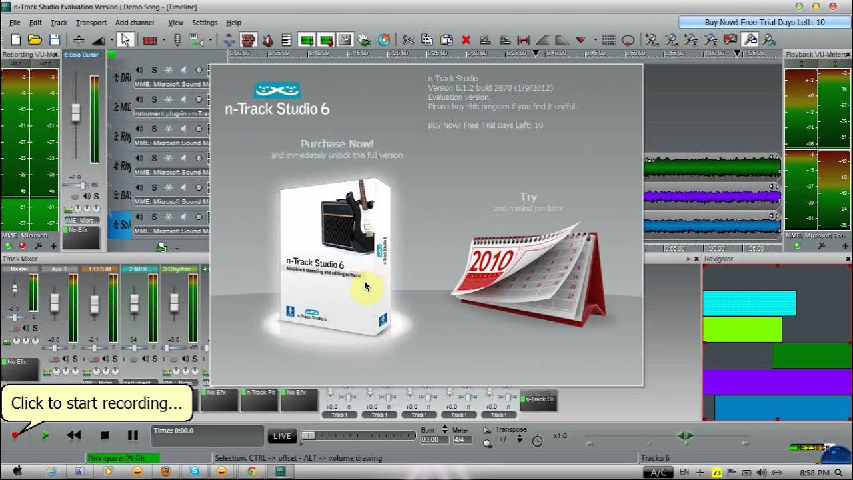Toggle Solo on the Master mixer channel
This screenshot has height=480, width=853.
pos(35,328)
